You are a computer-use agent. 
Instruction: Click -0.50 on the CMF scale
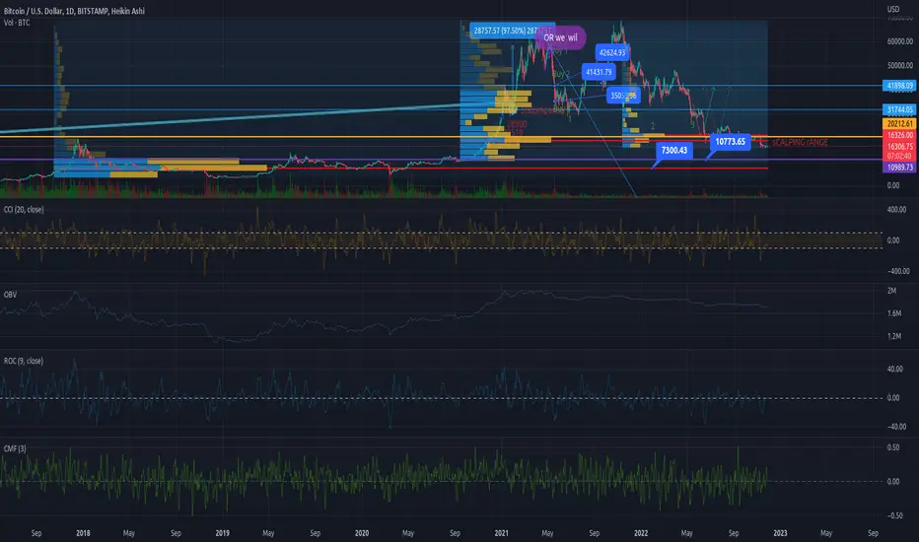coord(893,515)
